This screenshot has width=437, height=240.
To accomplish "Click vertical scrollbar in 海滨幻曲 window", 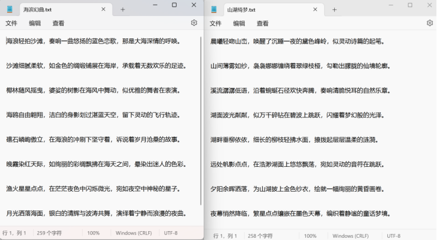I will 201,121.
